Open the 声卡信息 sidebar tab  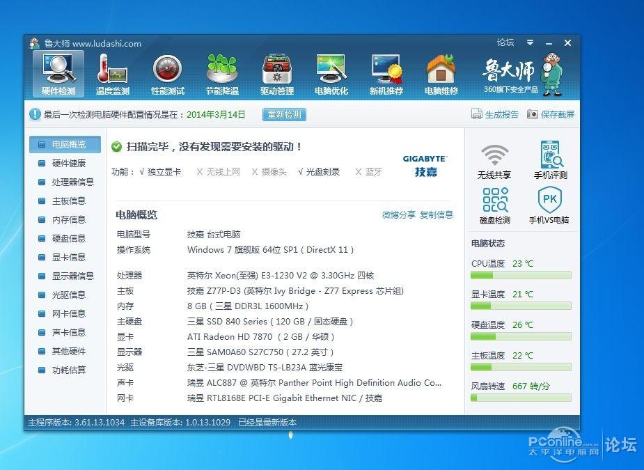pos(65,332)
